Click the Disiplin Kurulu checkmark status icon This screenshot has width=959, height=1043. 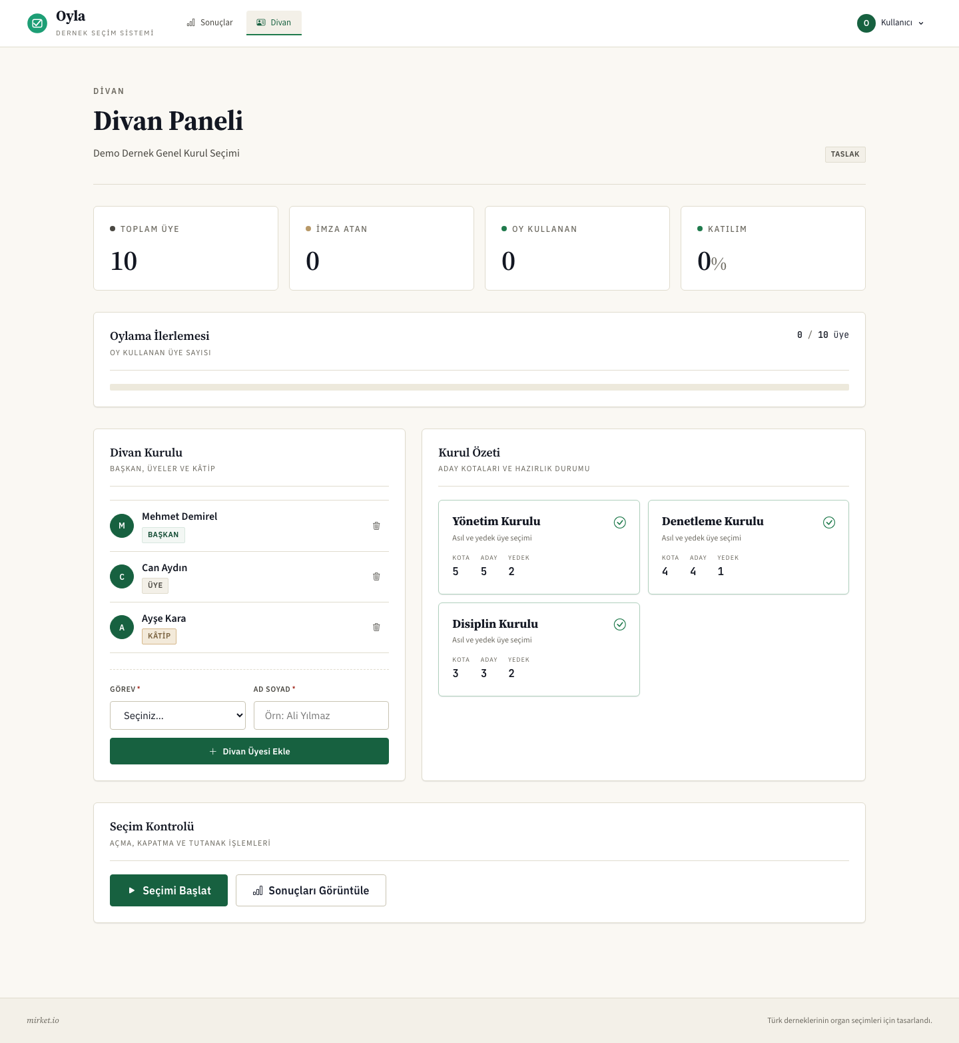click(x=620, y=624)
